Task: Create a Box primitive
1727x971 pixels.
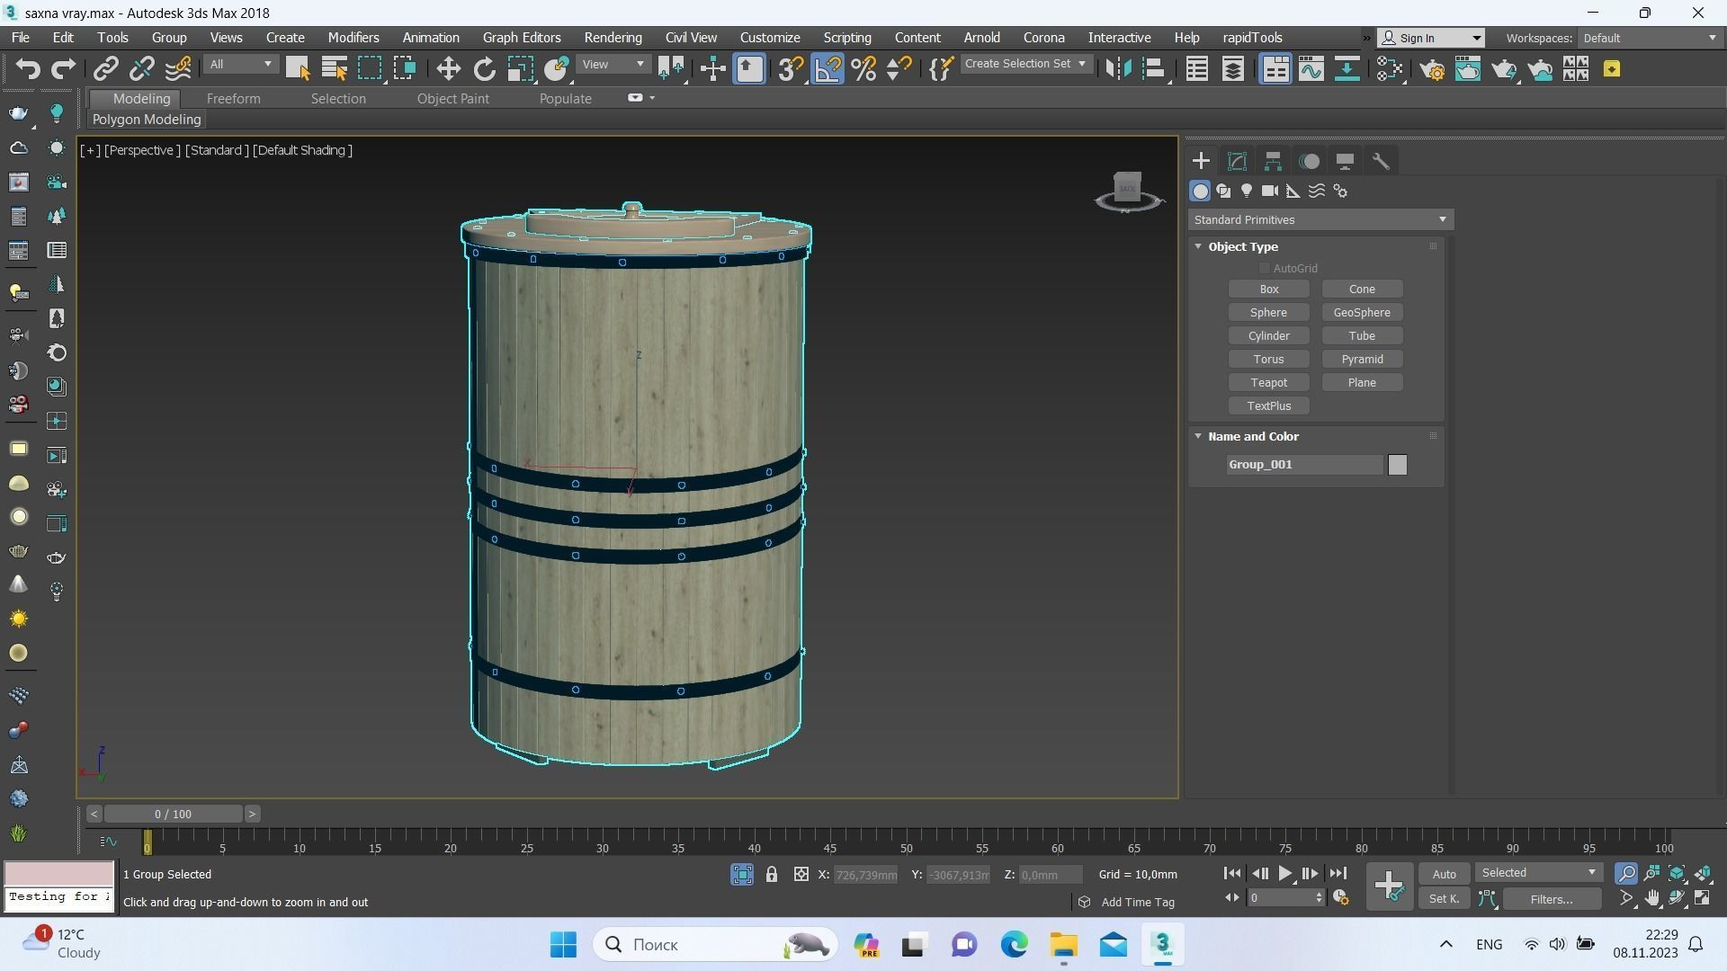Action: click(x=1269, y=290)
